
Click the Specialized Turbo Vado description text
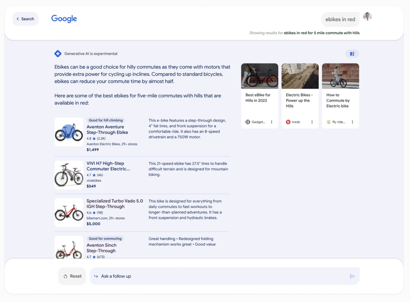coord(185,209)
